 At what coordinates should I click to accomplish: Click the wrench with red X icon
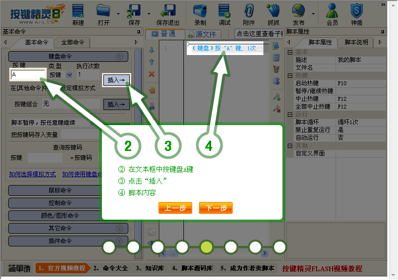pyautogui.click(x=277, y=109)
